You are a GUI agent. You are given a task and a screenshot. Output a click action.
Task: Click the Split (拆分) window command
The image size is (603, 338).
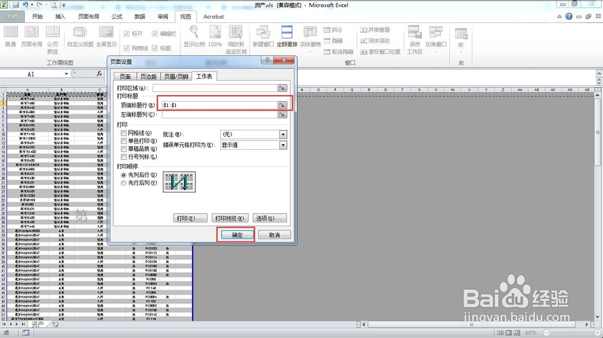[x=333, y=29]
